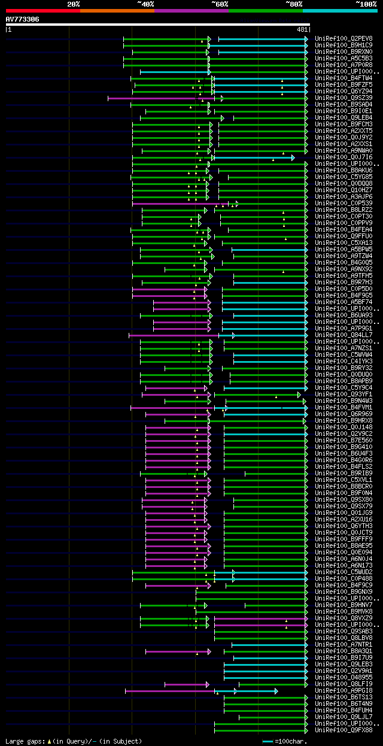Open hit UniRef100_A7P0R8
This screenshot has height=746, width=383.
click(x=344, y=65)
